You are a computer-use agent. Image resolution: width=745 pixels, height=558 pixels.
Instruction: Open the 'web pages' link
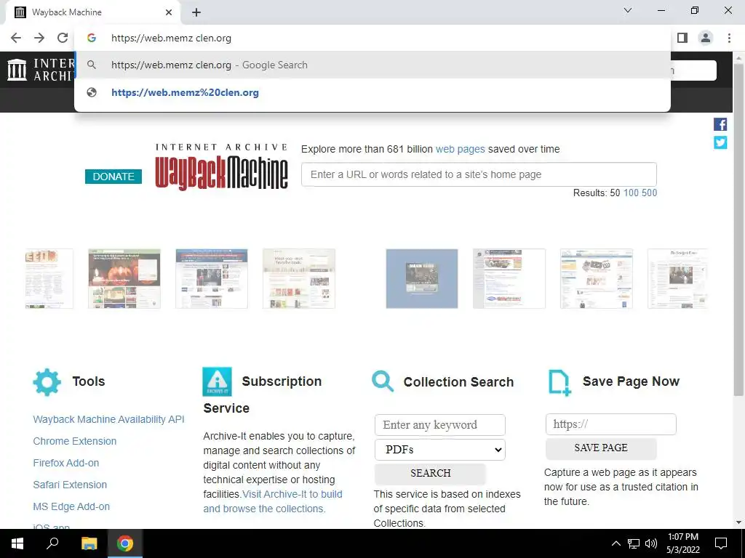pos(460,149)
